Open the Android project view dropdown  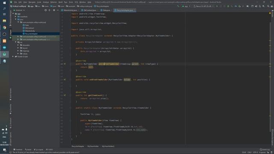19,10
